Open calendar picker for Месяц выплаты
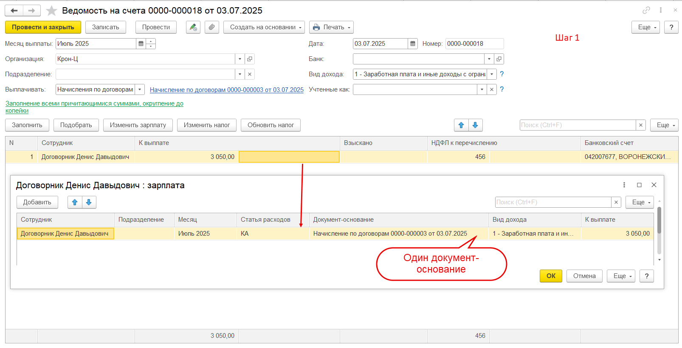682x348 pixels. 141,44
